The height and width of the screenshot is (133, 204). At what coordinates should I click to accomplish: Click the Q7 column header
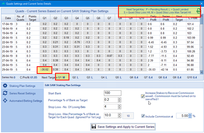tap(109, 18)
